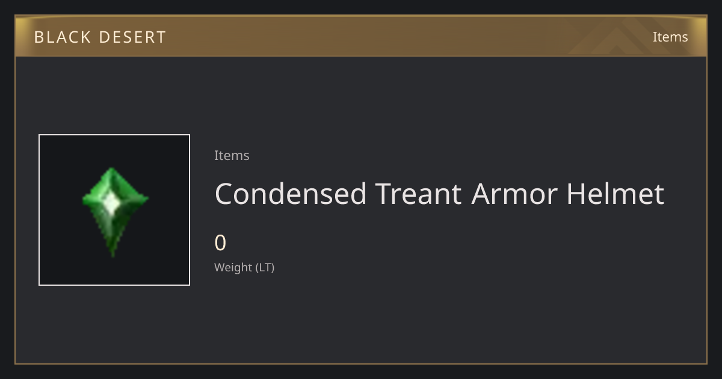Click the (LT) unit text beside Weight
This screenshot has height=379, width=722.
(x=265, y=267)
